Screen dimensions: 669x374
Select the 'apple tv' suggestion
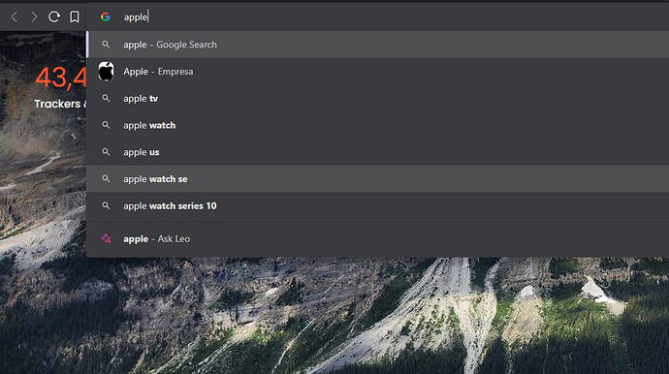click(377, 98)
